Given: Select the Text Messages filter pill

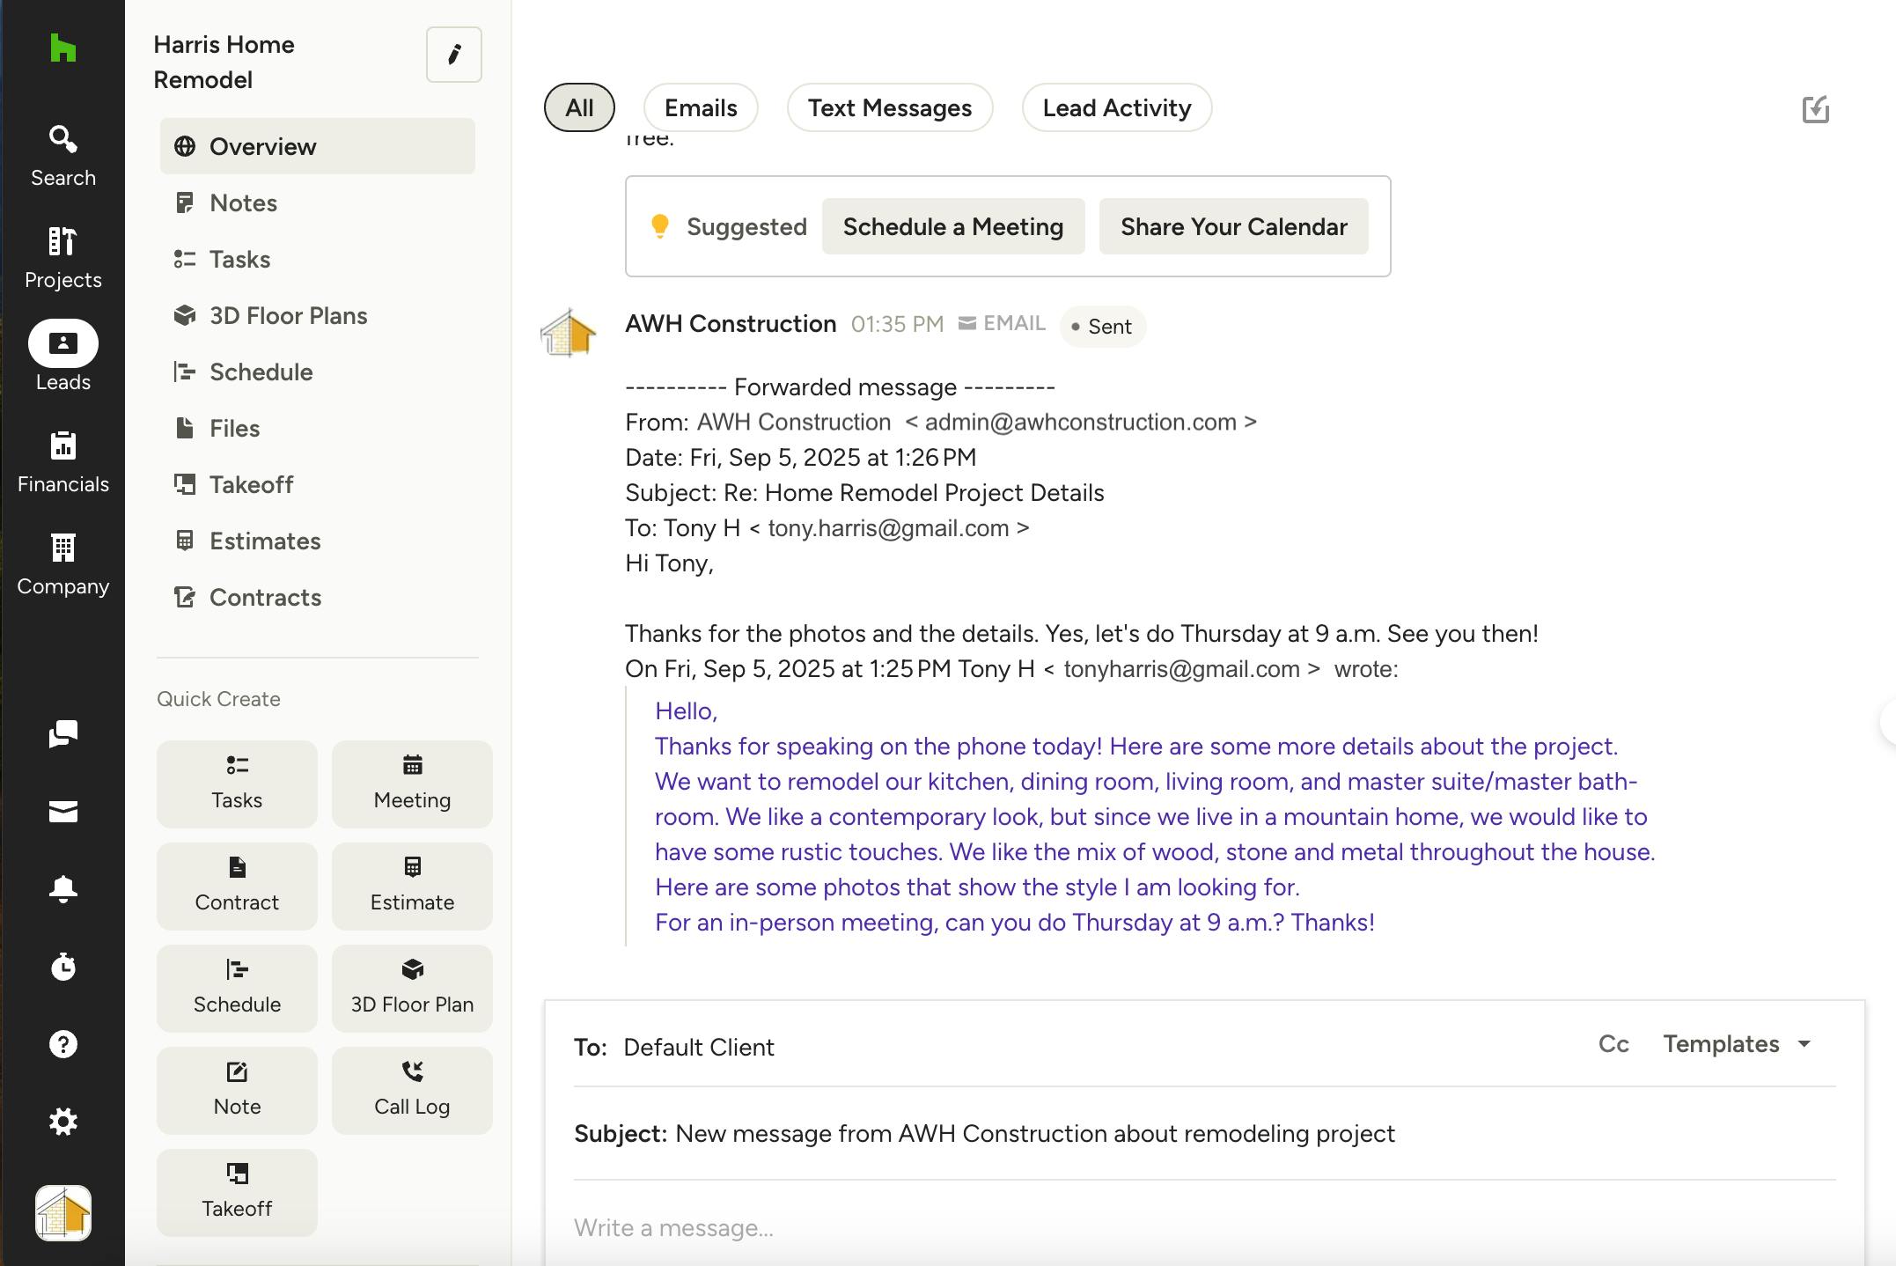Looking at the screenshot, I should click(x=889, y=107).
